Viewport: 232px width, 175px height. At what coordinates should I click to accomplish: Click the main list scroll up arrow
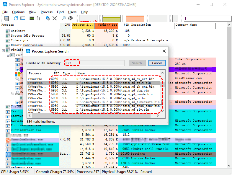coord(229,25)
